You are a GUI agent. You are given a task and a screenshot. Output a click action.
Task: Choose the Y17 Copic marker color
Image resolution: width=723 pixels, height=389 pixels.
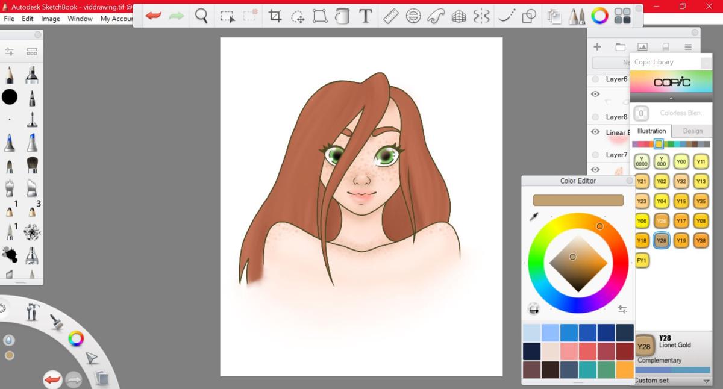tap(681, 221)
